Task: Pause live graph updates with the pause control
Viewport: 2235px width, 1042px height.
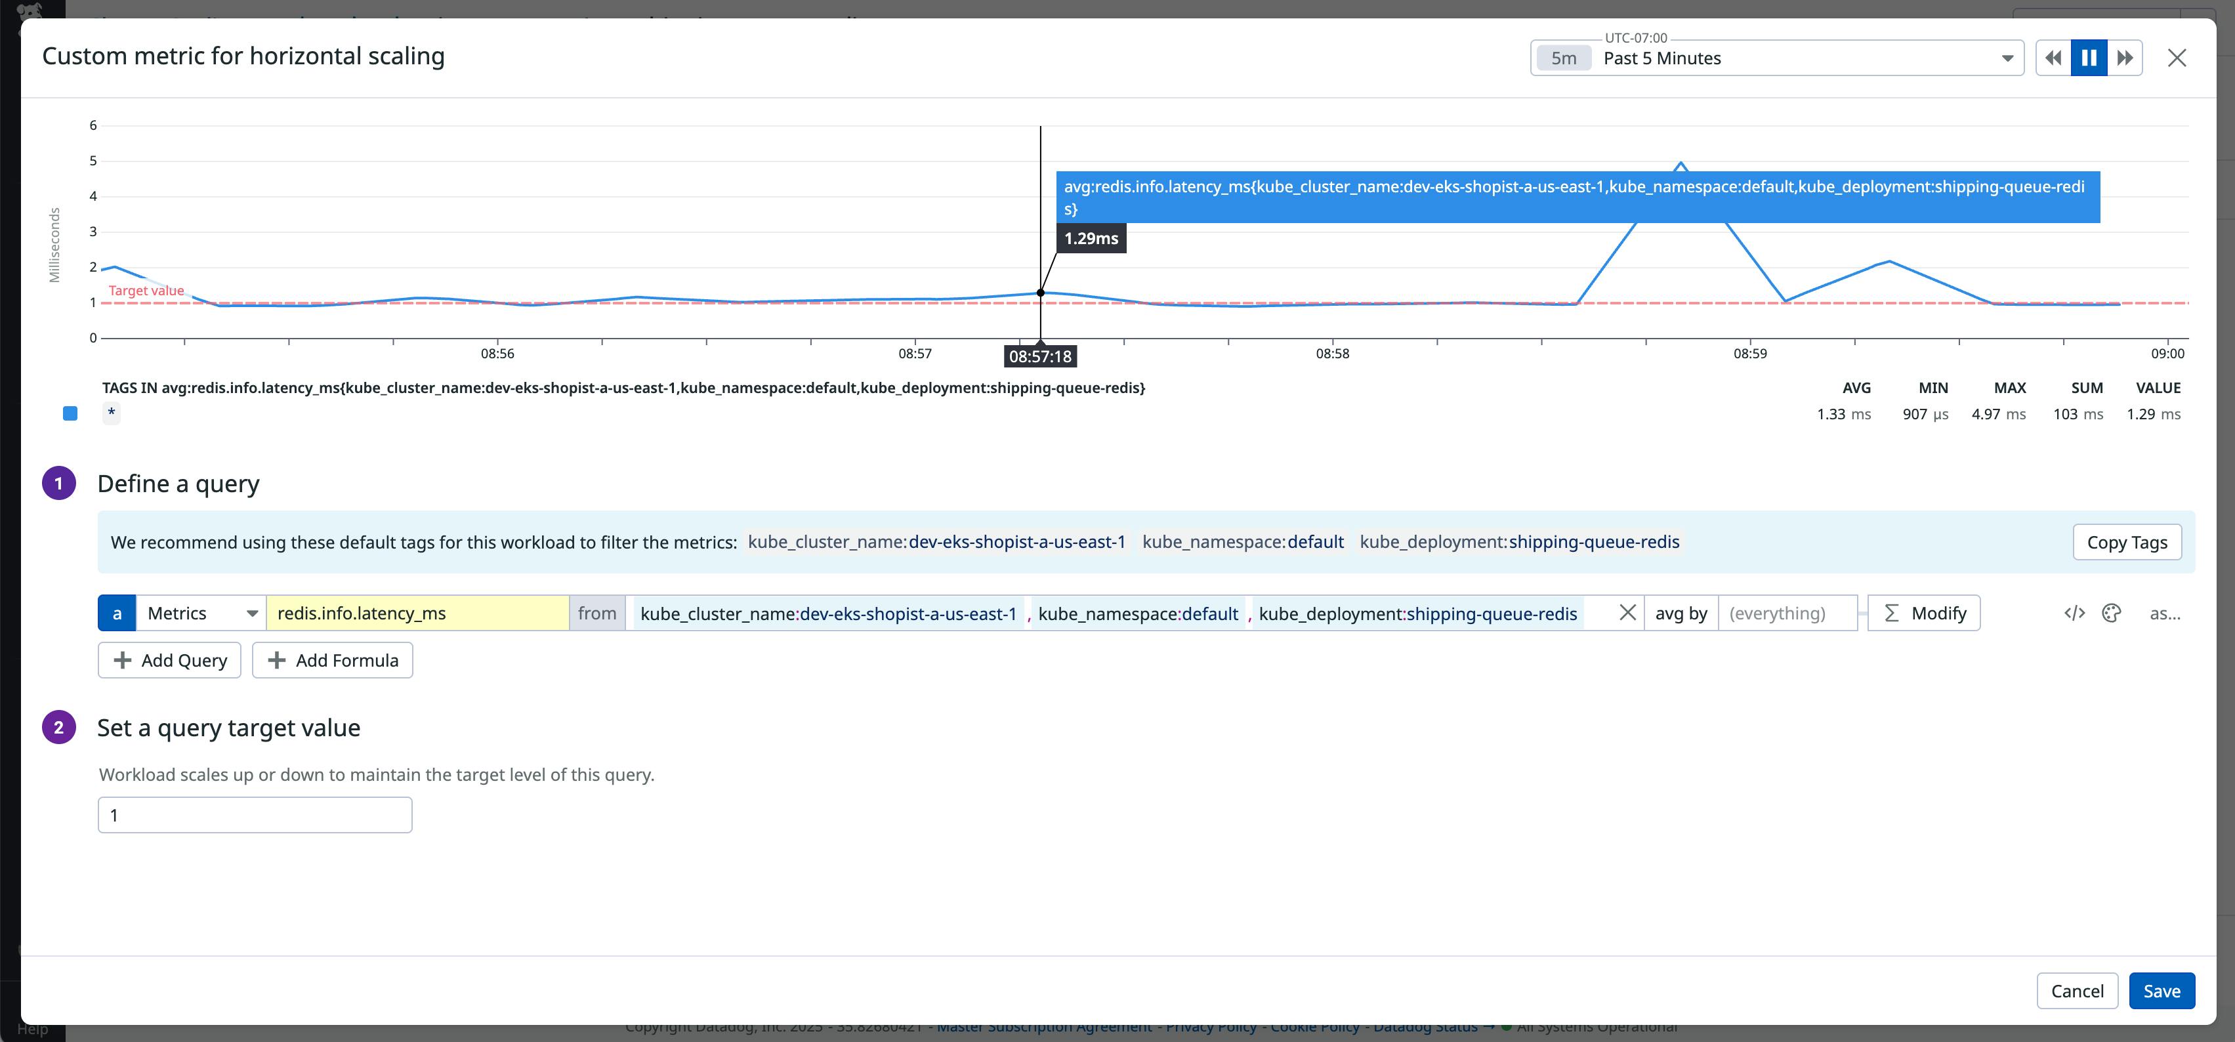Action: pos(2089,57)
